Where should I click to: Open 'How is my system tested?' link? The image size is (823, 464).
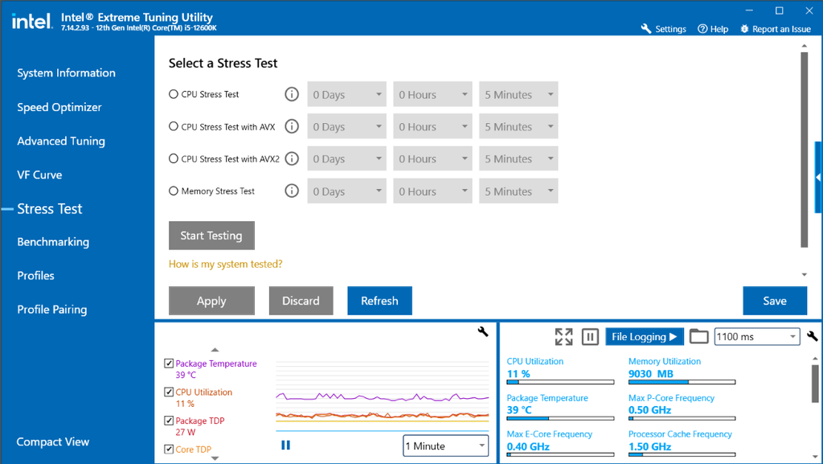click(226, 264)
